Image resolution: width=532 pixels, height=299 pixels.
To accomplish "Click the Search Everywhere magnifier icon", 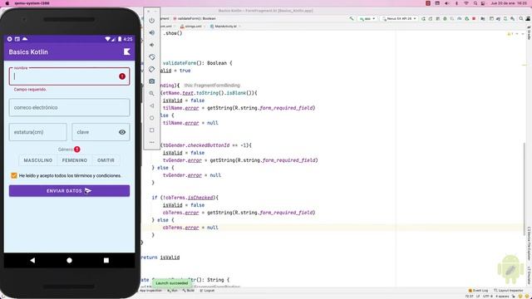I will [521, 18].
